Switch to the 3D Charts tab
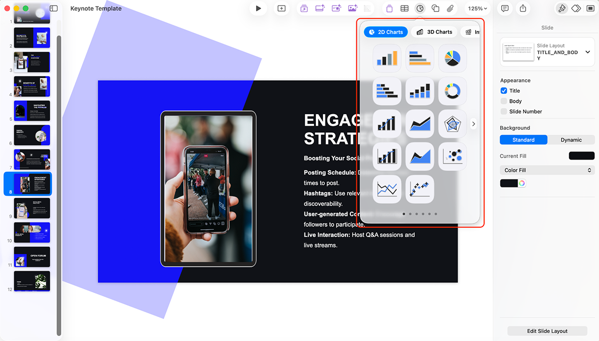Image resolution: width=599 pixels, height=341 pixels. click(x=434, y=31)
